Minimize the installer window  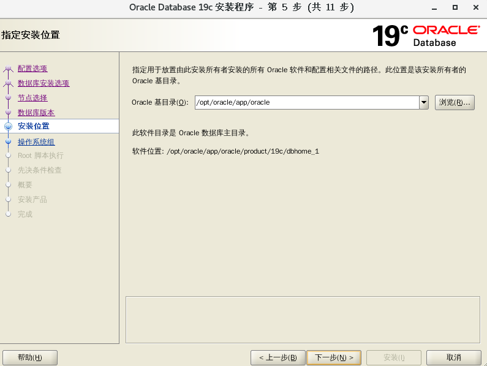434,8
